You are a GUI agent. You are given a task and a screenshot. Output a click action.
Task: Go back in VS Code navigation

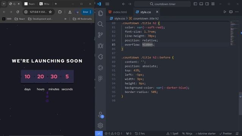(x=124, y=4)
